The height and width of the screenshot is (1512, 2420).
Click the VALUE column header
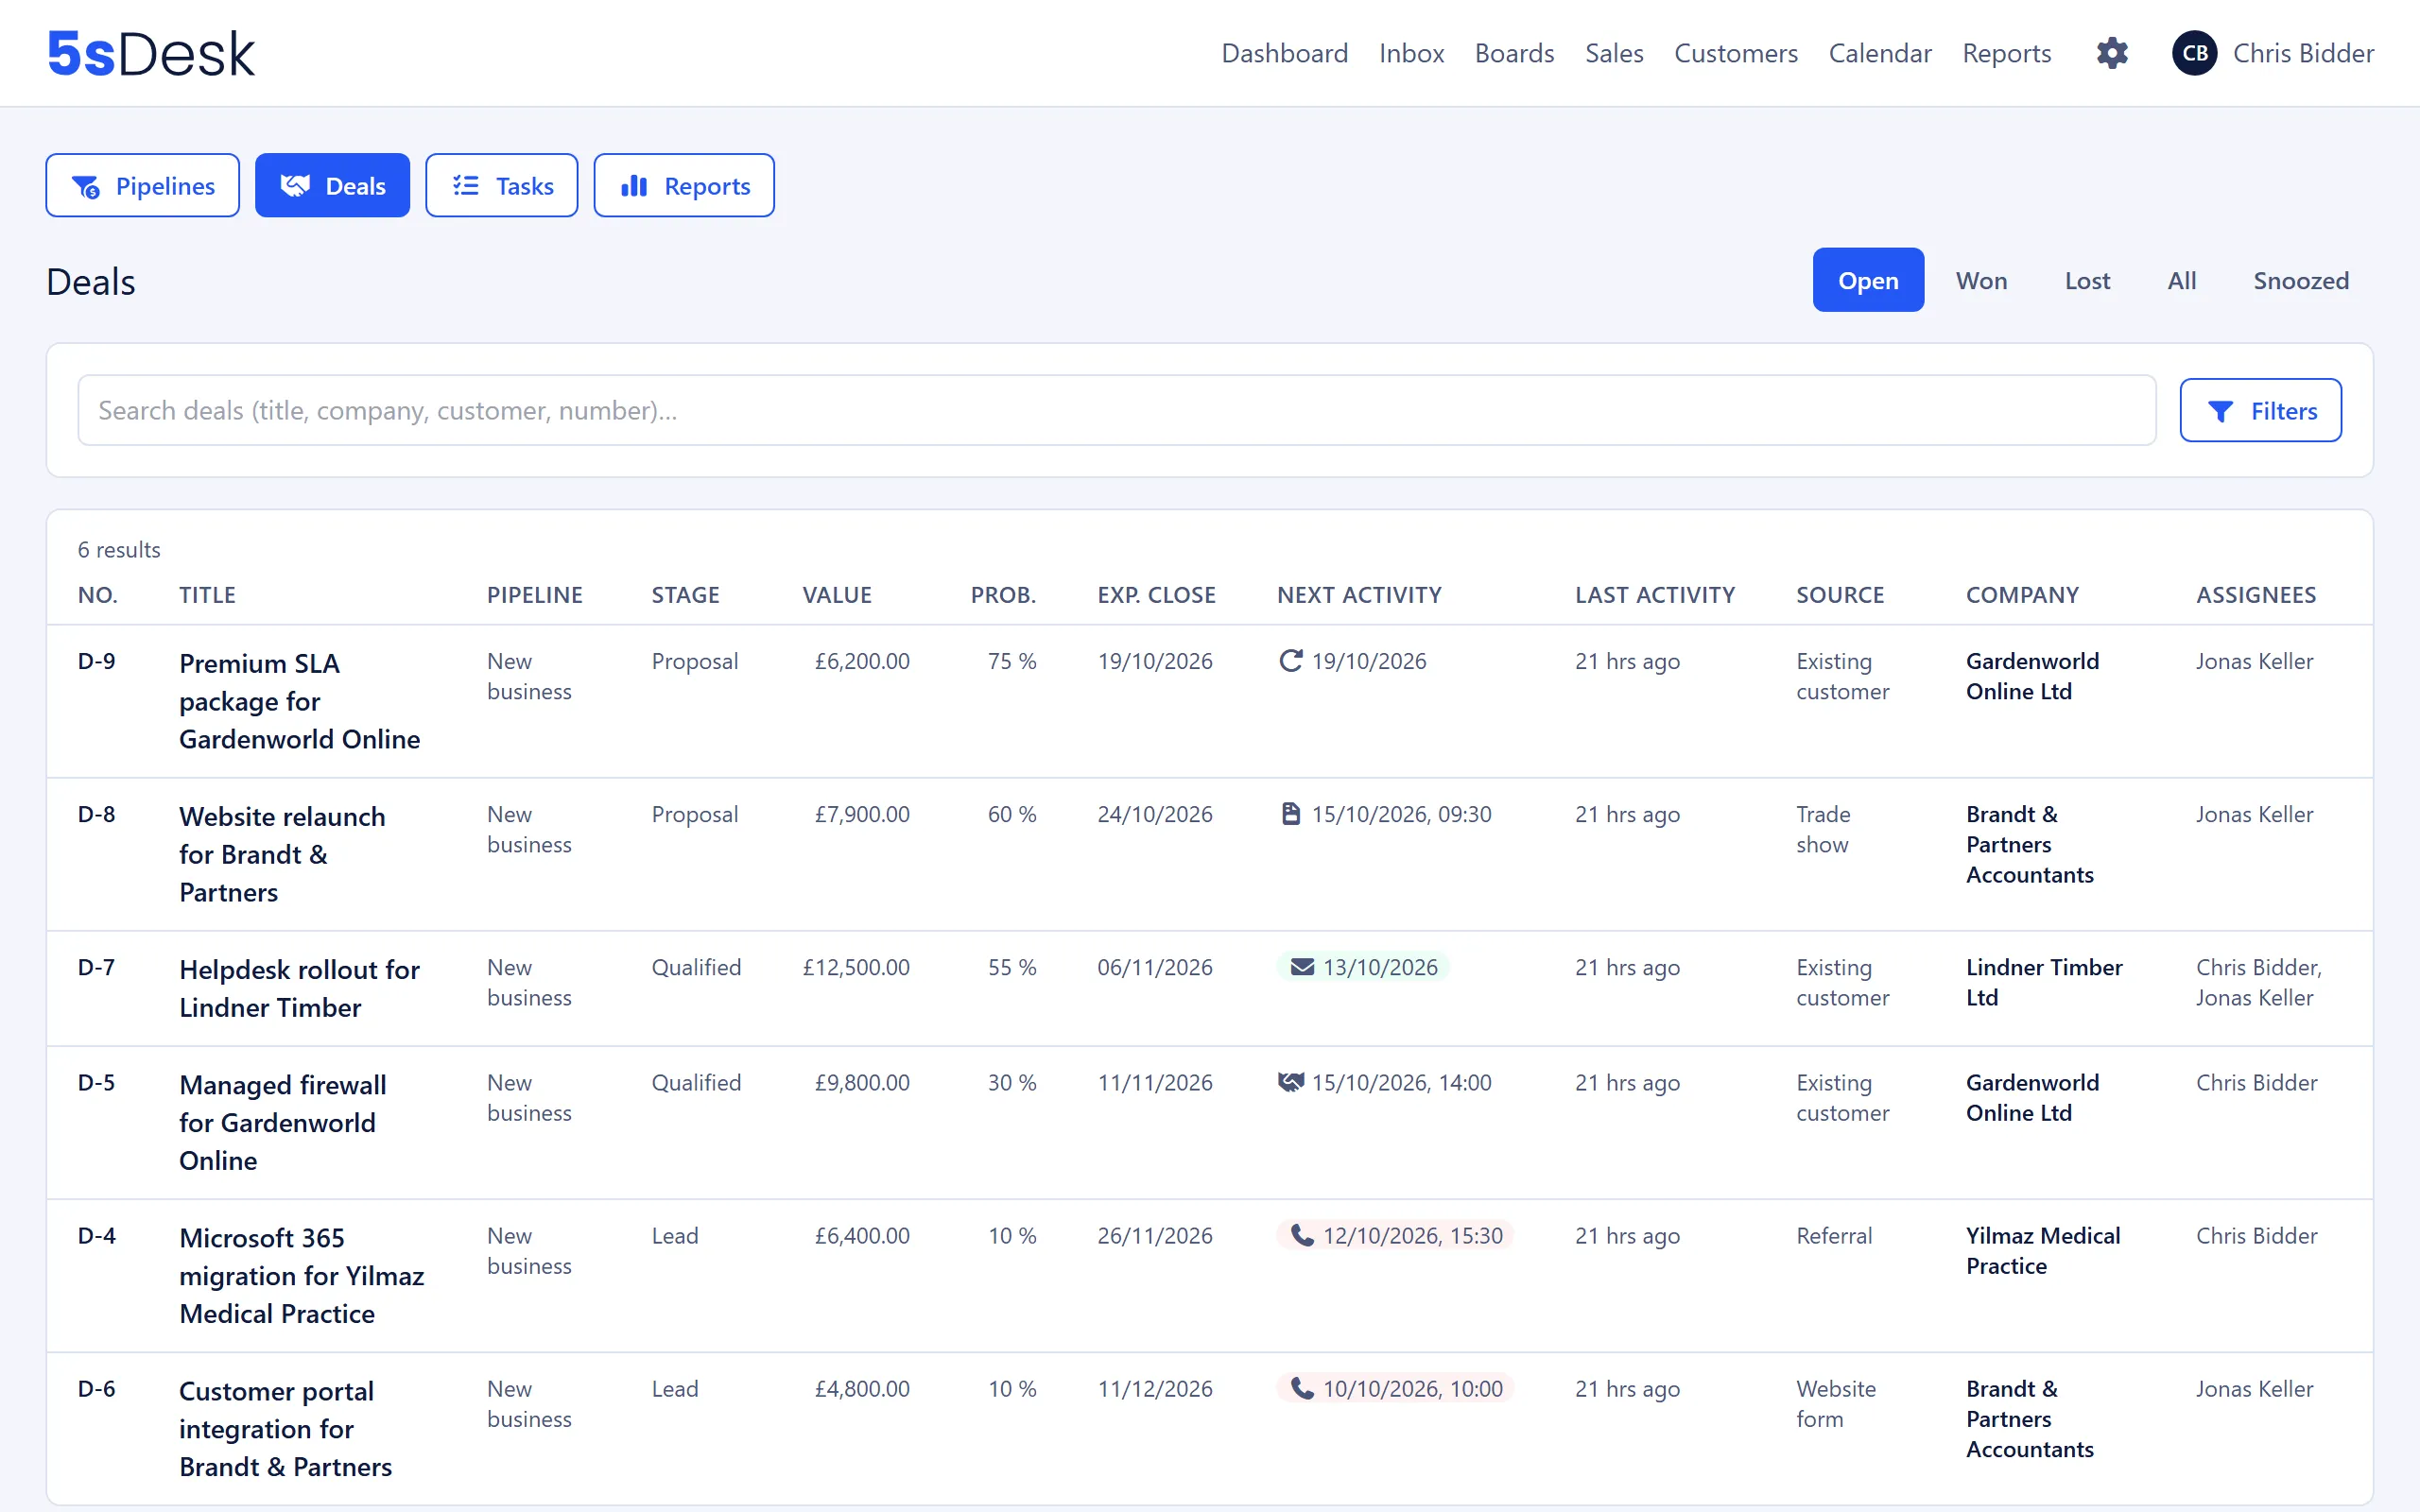pyautogui.click(x=837, y=595)
